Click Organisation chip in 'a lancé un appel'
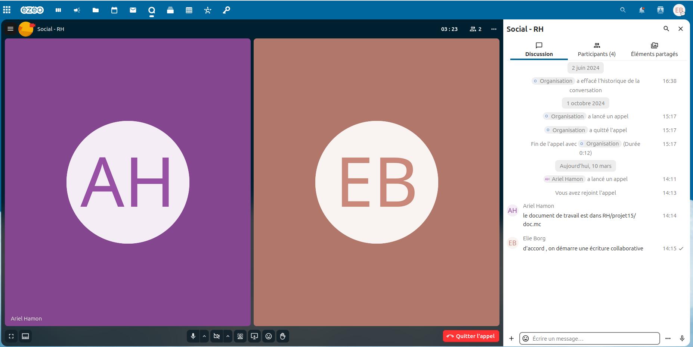 click(x=564, y=116)
